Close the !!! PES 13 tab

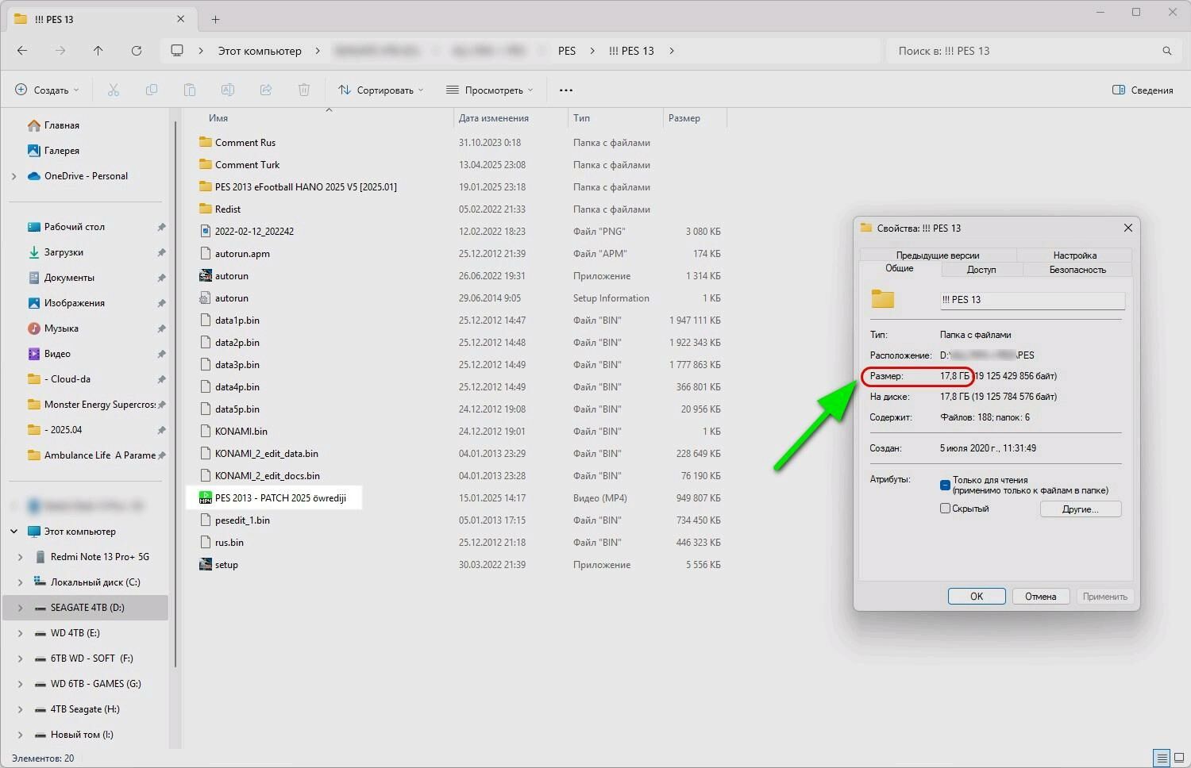pos(181,19)
